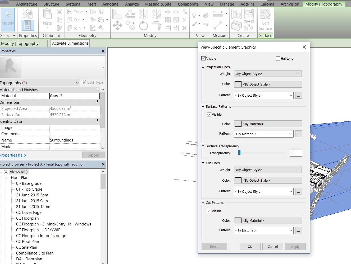Open the Topography type selector dropdown
Viewport: 351px width, 264px height.
point(77,83)
